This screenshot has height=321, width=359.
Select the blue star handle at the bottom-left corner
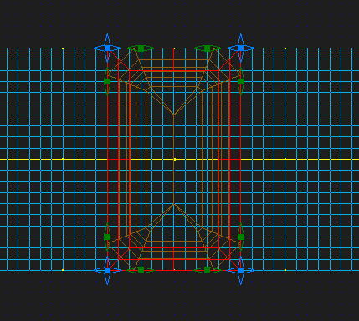(x=108, y=270)
